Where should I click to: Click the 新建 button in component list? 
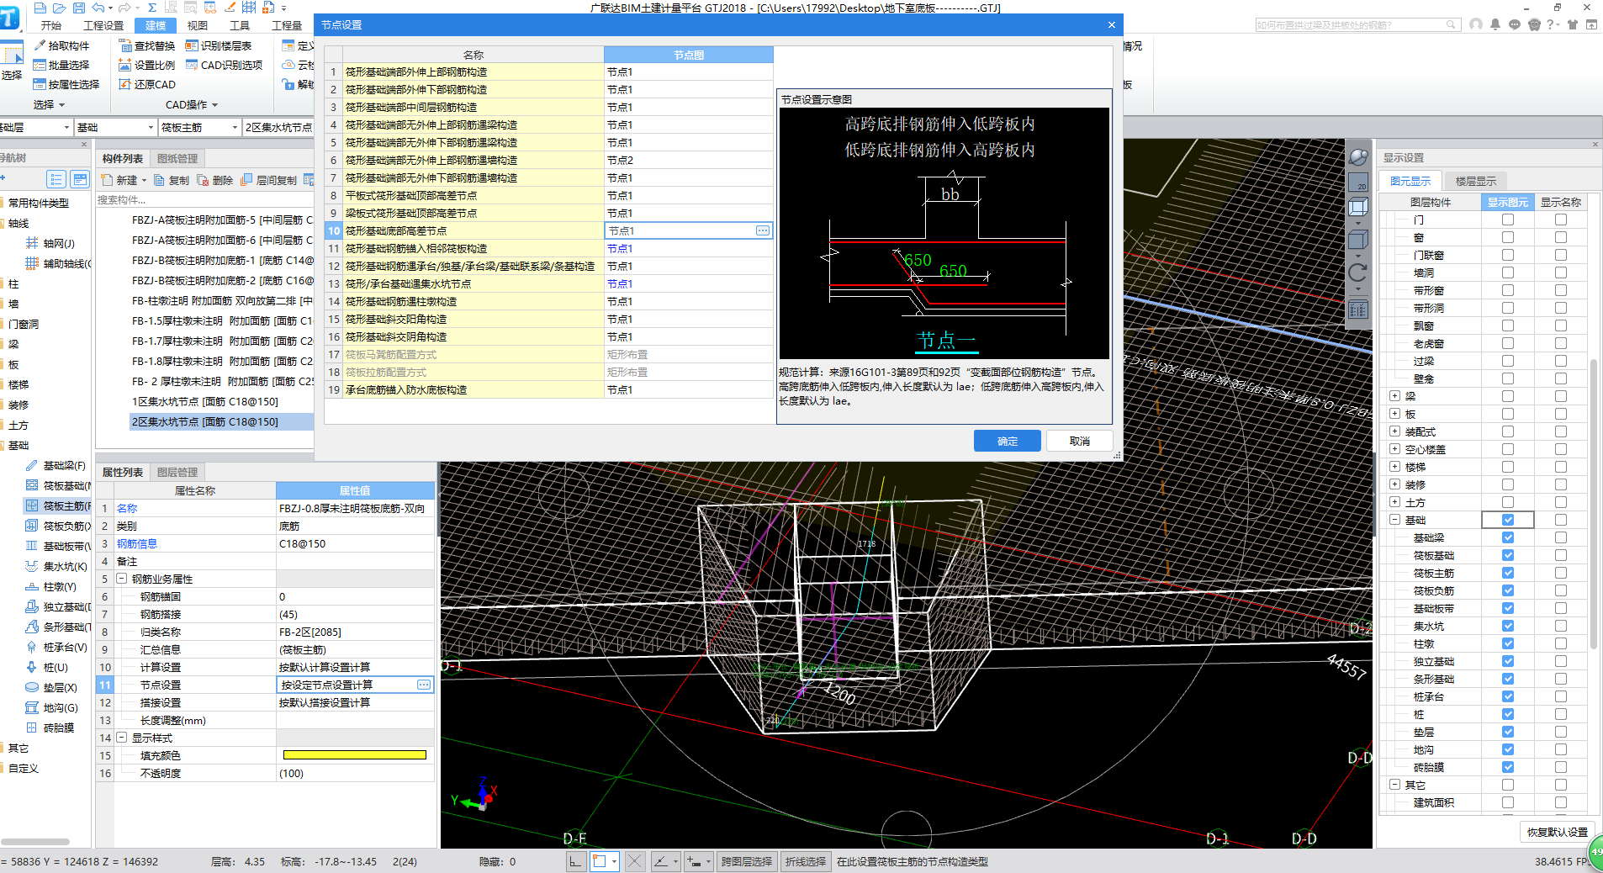click(x=124, y=180)
